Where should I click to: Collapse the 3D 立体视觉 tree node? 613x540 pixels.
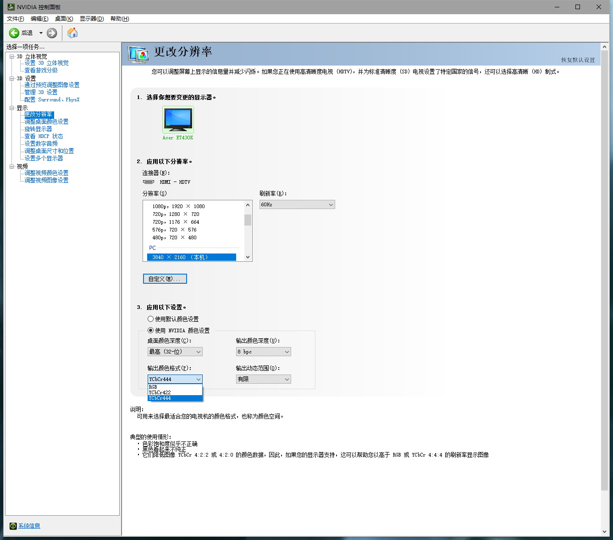(x=12, y=56)
